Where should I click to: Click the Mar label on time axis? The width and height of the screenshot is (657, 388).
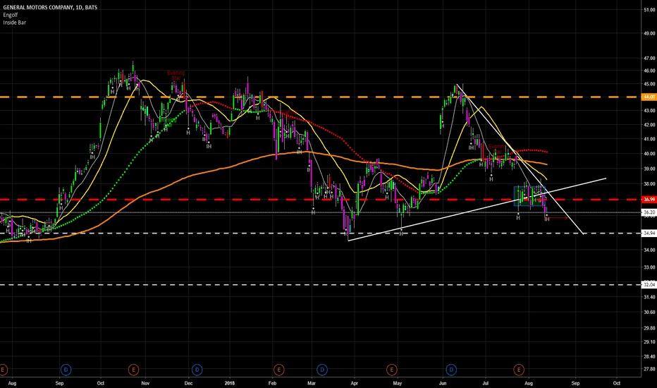click(312, 383)
